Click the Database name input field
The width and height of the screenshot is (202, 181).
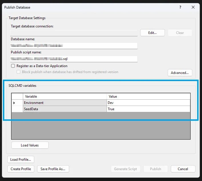[x=74, y=46]
